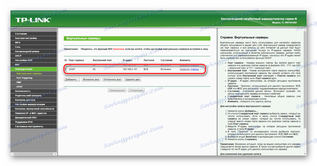Click Удалить link for port 34567
The width and height of the screenshot is (317, 166).
194,69
